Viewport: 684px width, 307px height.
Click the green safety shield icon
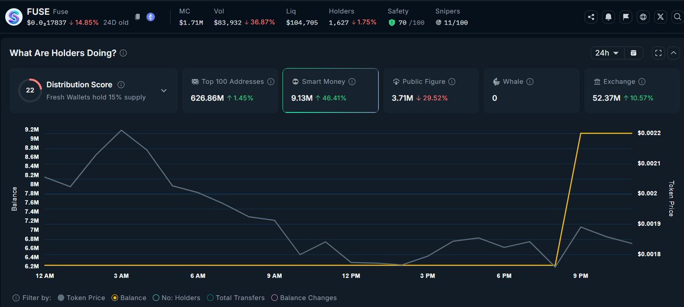(392, 23)
